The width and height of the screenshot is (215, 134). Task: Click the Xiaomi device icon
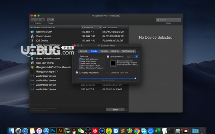(x=32, y=36)
